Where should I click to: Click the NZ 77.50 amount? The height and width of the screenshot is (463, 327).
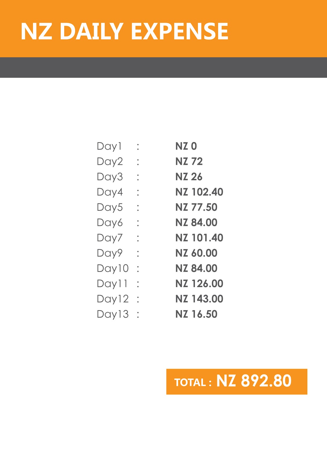tap(196, 207)
